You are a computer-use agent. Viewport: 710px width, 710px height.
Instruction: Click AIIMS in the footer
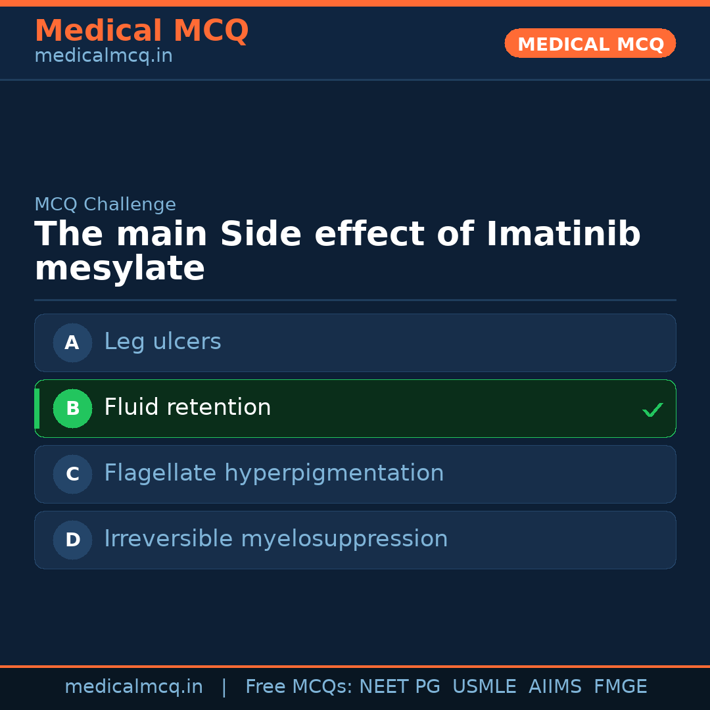555,687
